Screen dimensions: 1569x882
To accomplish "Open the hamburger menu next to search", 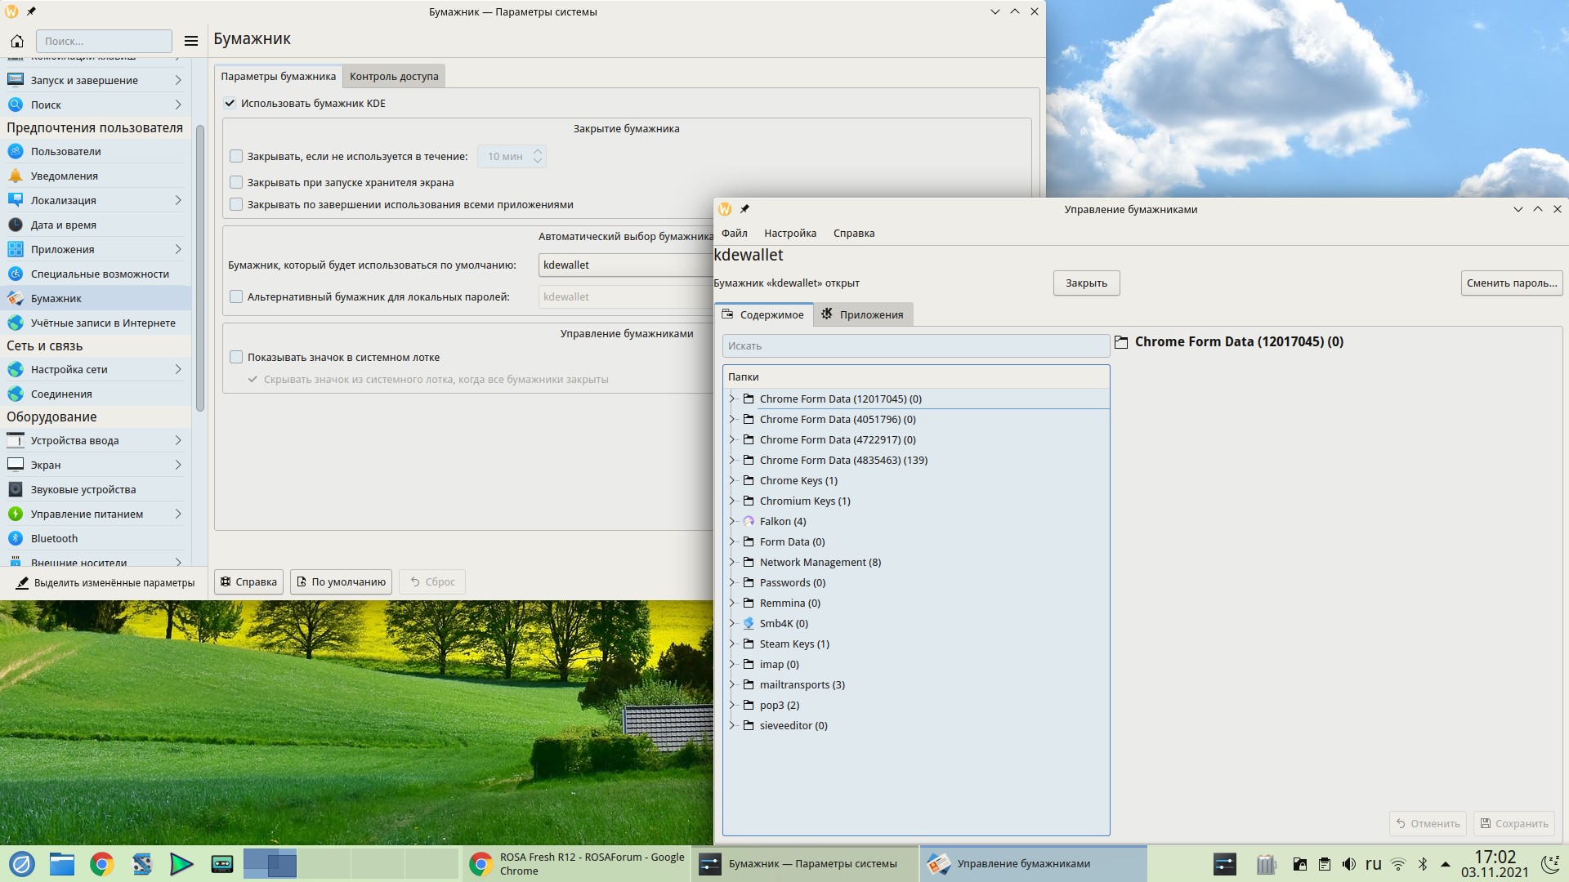I will pos(191,41).
